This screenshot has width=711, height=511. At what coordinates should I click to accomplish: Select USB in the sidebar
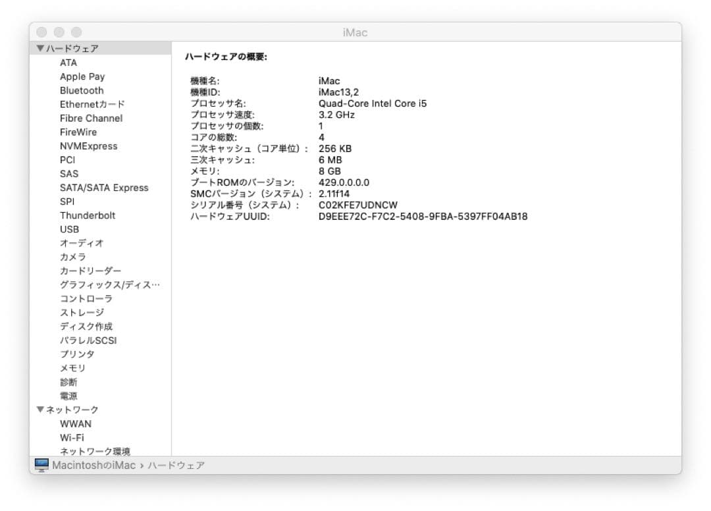(x=69, y=229)
